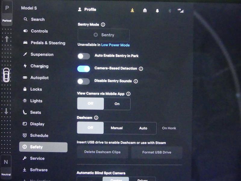The width and height of the screenshot is (241, 181).
Task: Open the Low Power Mode link
Action: 115,45
